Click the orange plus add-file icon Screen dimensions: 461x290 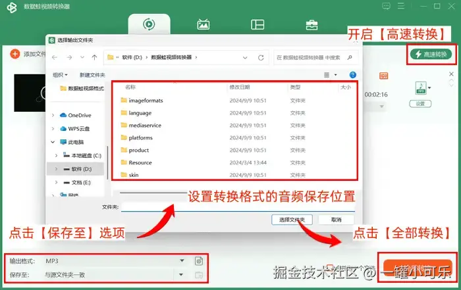[14, 54]
